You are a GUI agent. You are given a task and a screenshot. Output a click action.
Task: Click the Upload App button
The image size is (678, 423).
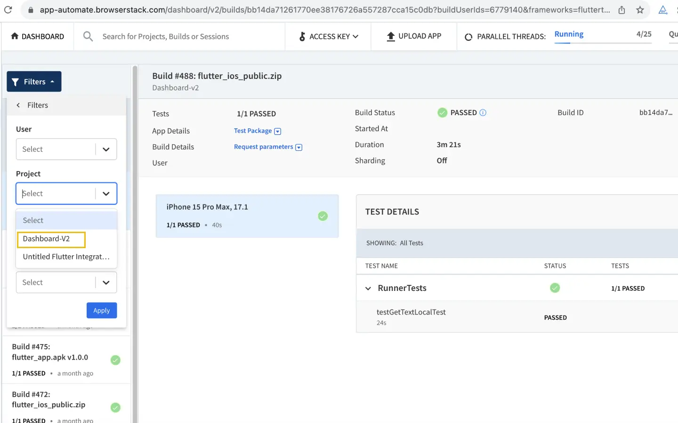(x=414, y=36)
